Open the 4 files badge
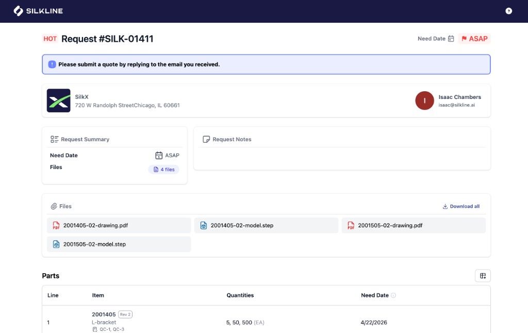Viewport: 528px width, 333px height. tap(163, 170)
